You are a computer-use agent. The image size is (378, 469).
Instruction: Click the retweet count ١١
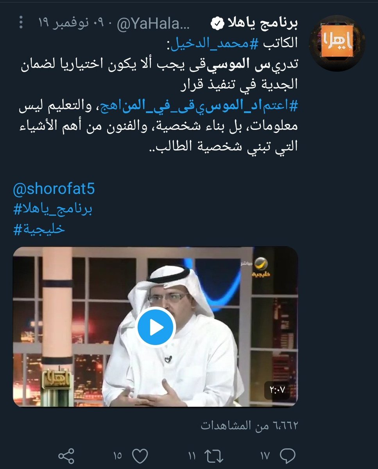click(x=192, y=456)
